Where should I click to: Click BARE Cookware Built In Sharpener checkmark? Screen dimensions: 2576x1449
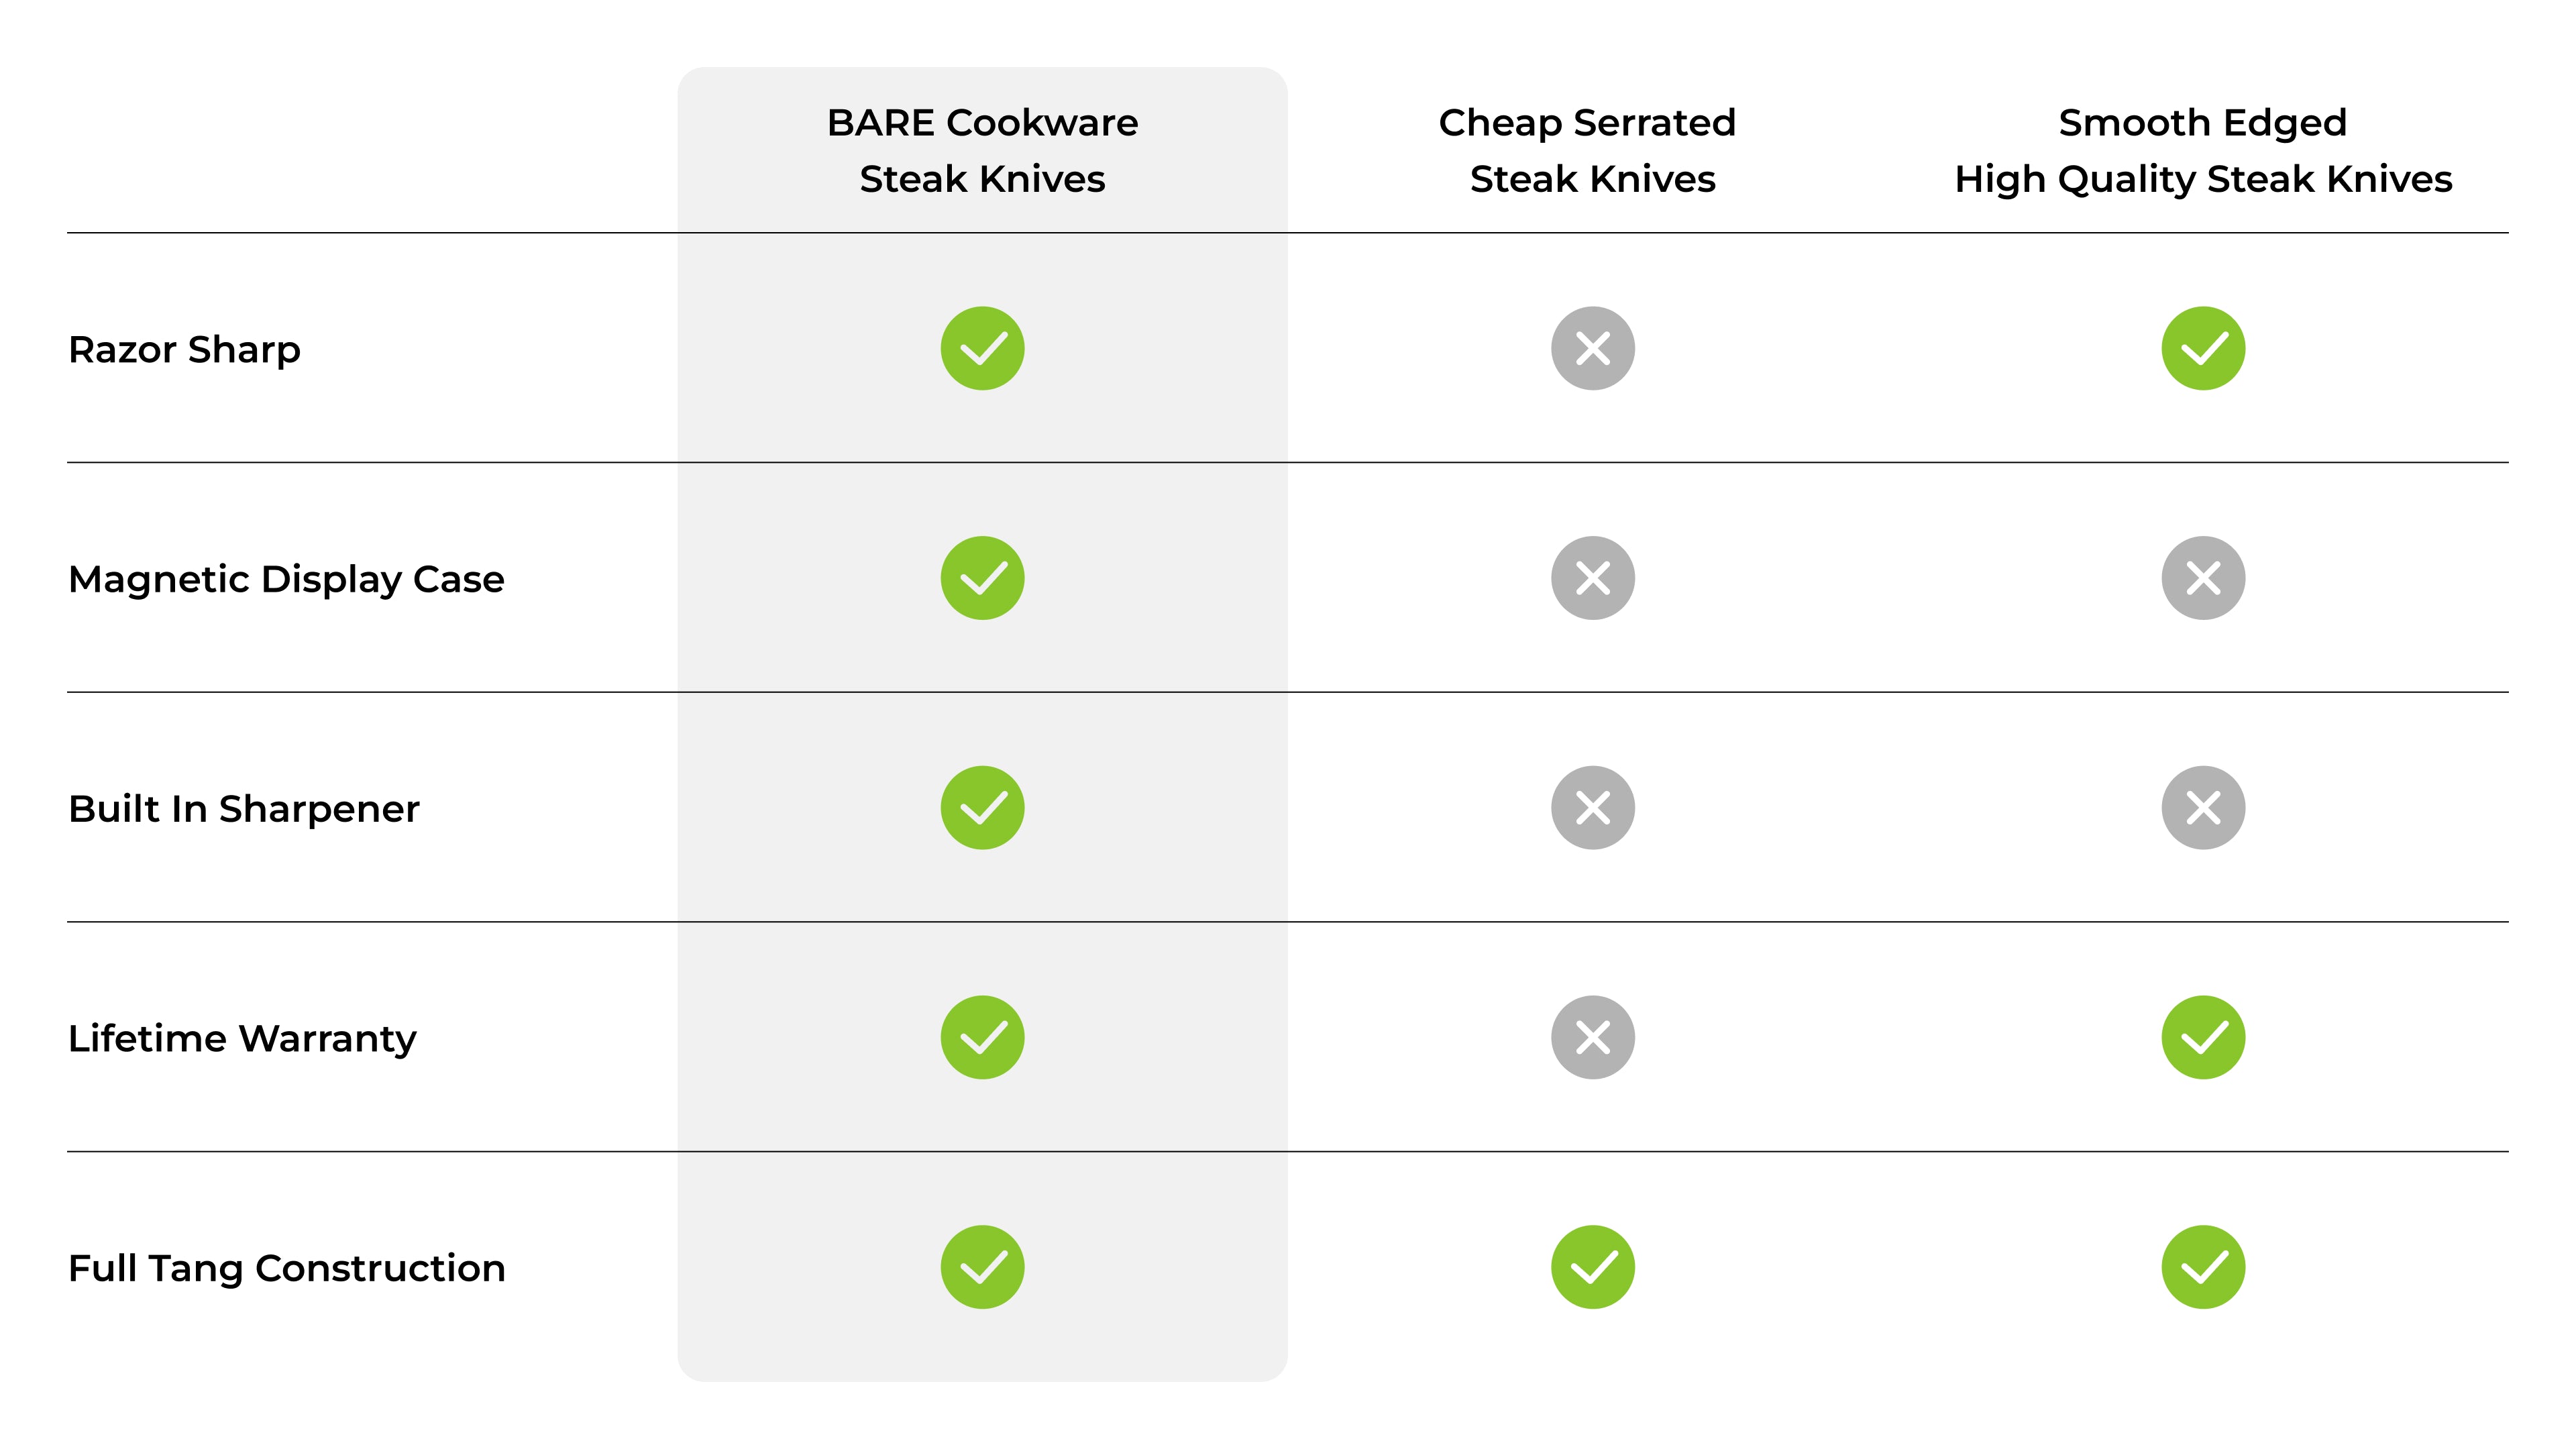[982, 808]
